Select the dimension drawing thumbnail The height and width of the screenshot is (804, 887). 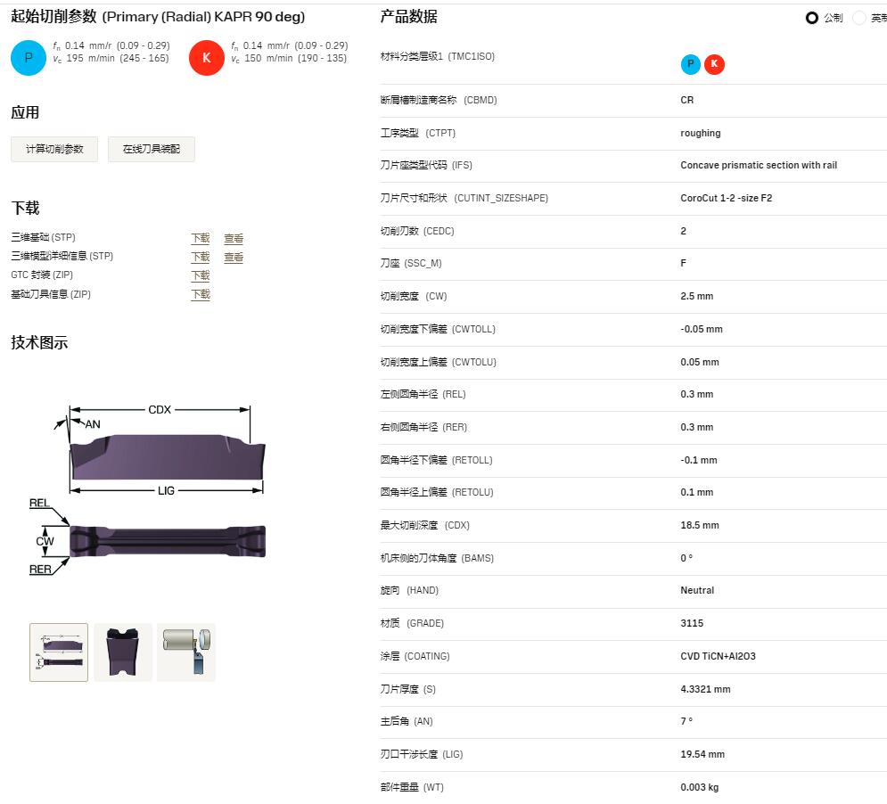pyautogui.click(x=59, y=652)
